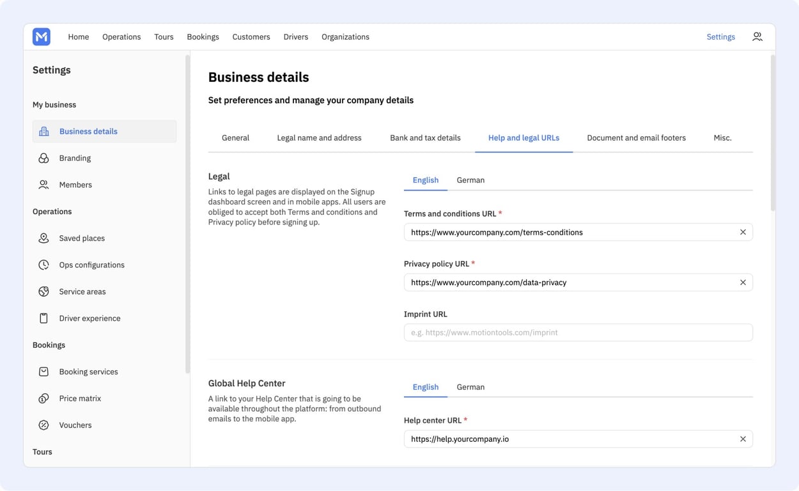Click the sidebar vertical scrollbar
The image size is (799, 491).
coord(187,214)
